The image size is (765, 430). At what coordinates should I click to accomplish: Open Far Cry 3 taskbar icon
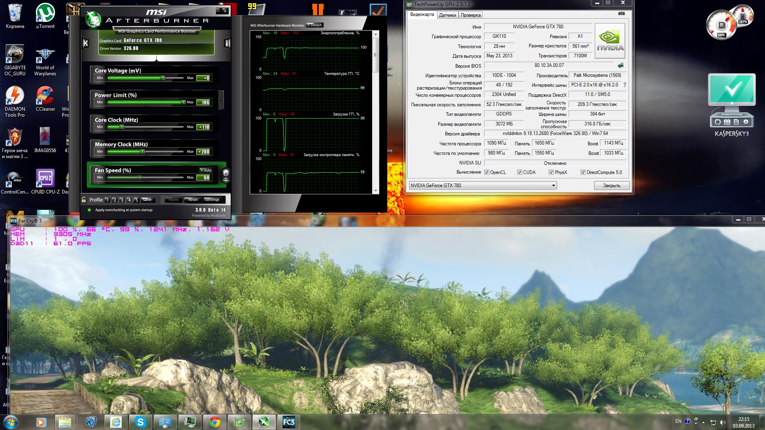point(288,422)
